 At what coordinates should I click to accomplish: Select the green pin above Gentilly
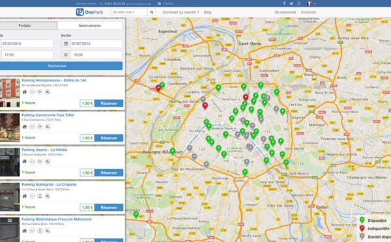click(x=245, y=172)
